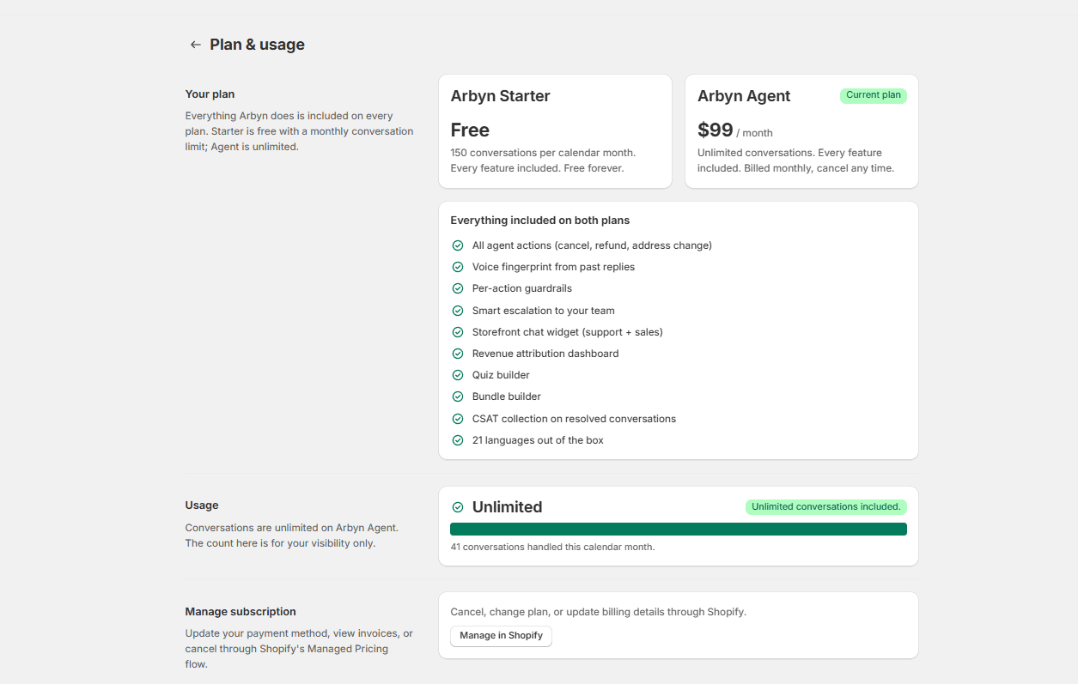This screenshot has width=1078, height=684.
Task: Click 41 conversations handled this calendar month
Action: [552, 547]
